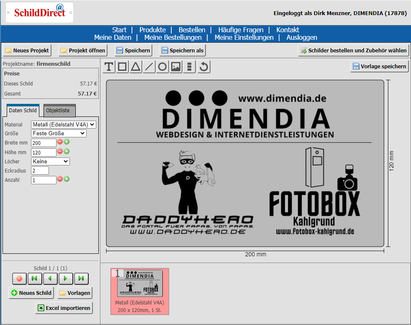Increase Breite mm with green plus

coord(67,142)
